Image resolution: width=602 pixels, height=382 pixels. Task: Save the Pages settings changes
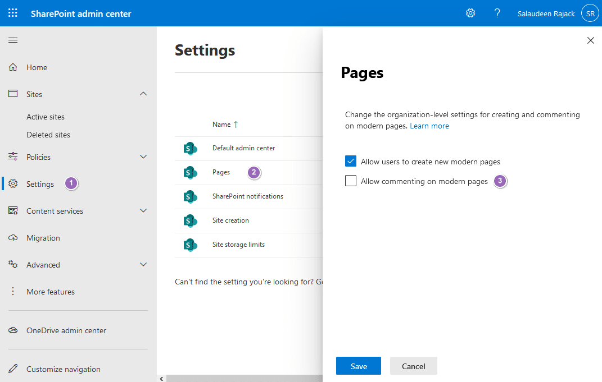click(358, 366)
